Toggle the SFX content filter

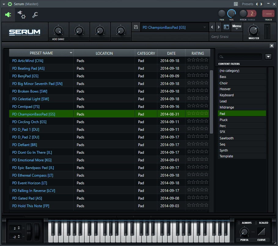click(x=242, y=132)
